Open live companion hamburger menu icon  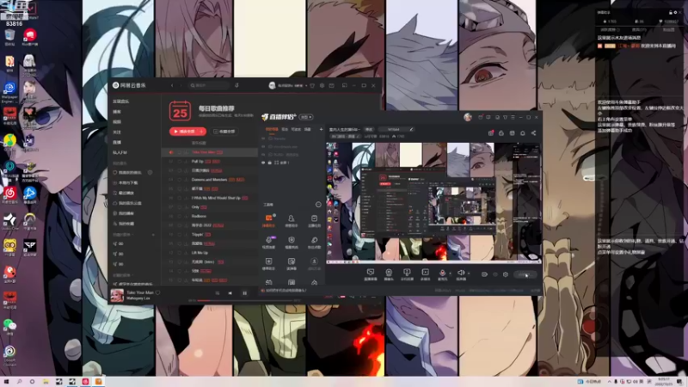click(513, 117)
